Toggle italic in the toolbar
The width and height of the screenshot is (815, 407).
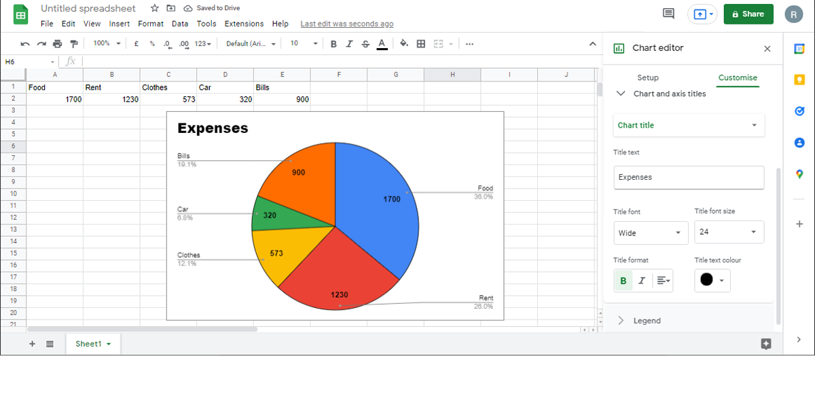pos(349,43)
